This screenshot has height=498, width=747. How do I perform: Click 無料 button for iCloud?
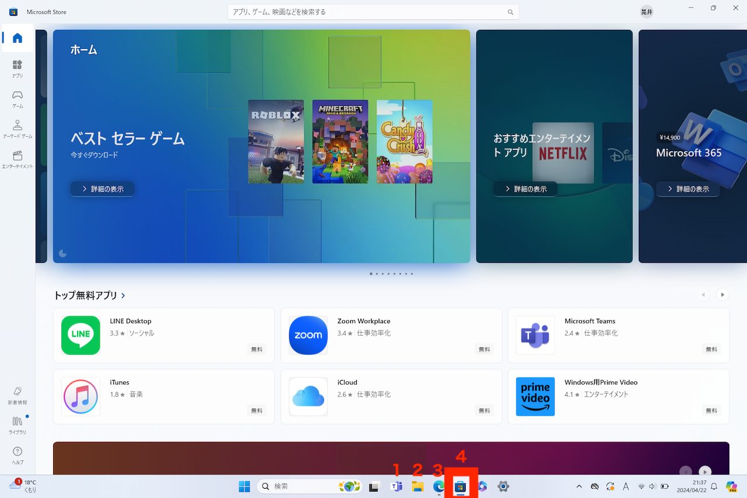click(484, 410)
